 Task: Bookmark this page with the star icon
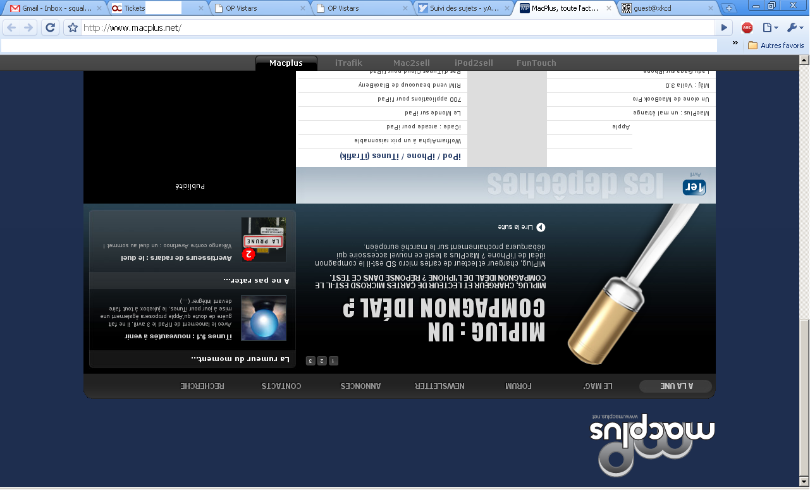tap(73, 28)
